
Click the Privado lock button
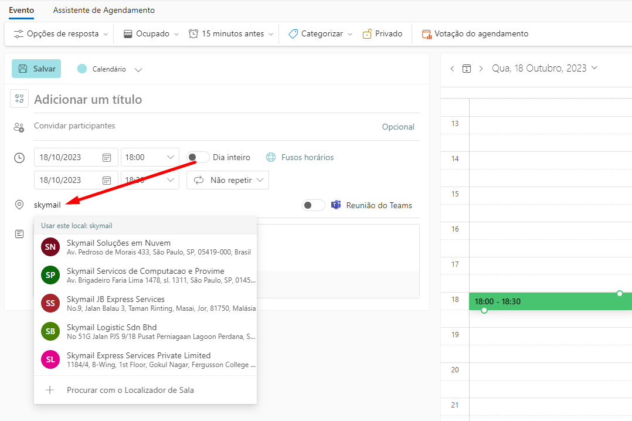click(x=382, y=34)
